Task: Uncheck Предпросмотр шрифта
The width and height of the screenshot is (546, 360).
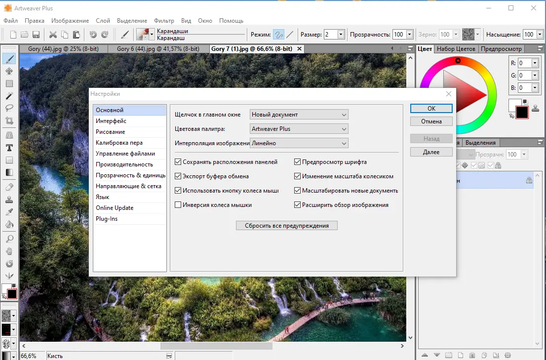Action: (x=297, y=162)
